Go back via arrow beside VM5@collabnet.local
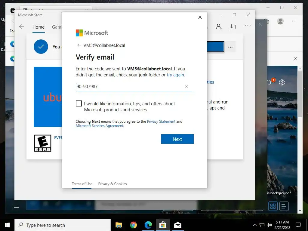Viewport: 308px width, 231px height. (x=79, y=45)
